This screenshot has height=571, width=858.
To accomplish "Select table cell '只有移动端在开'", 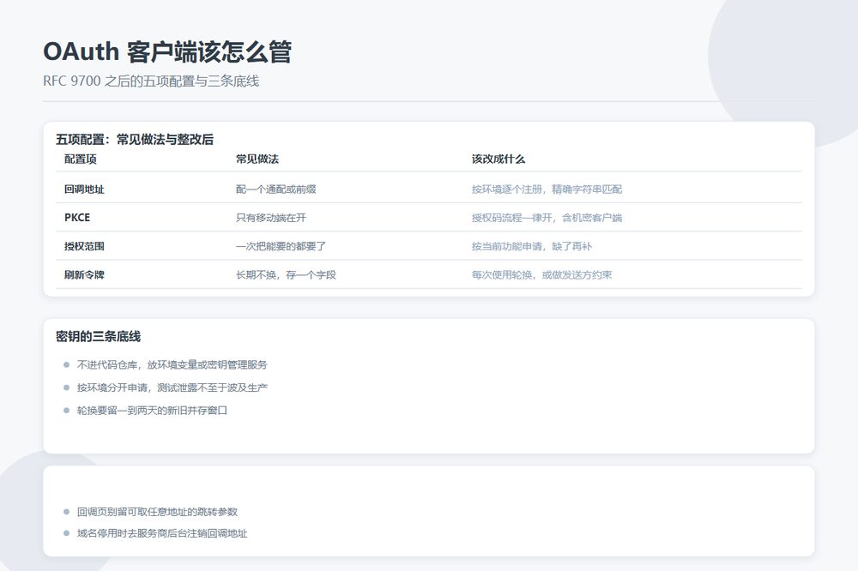I will click(271, 218).
